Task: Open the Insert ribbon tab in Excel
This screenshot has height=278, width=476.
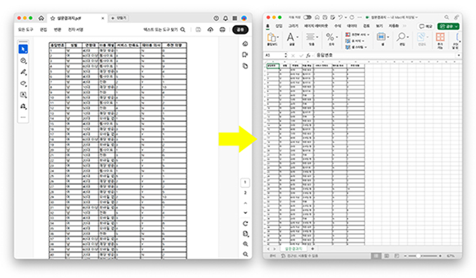Action: (279, 26)
